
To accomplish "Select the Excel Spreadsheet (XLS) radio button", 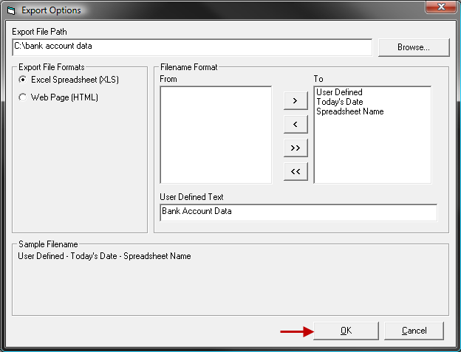I will click(23, 79).
